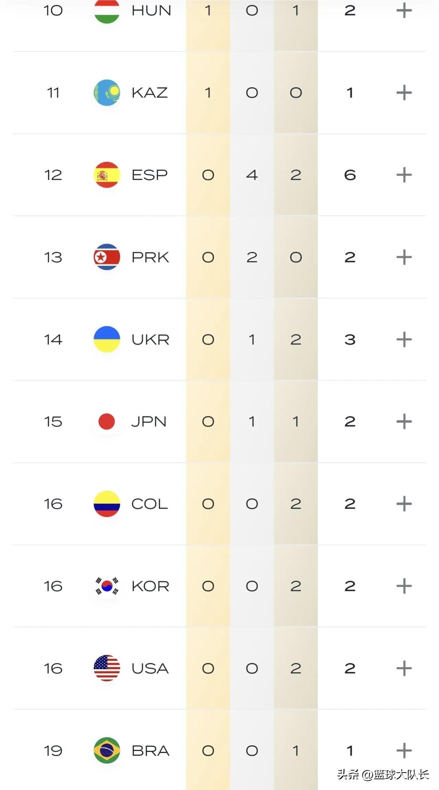Expand the ESP medal breakdown
439x790 pixels.
(404, 175)
